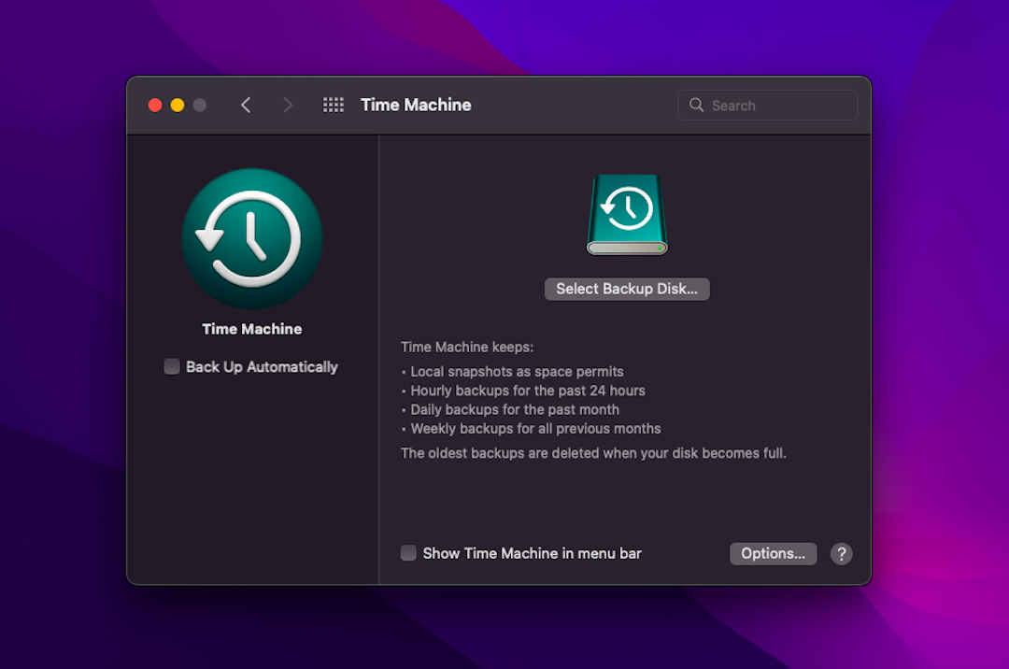Click the Time Machine window title
The width and height of the screenshot is (1009, 669).
point(416,105)
